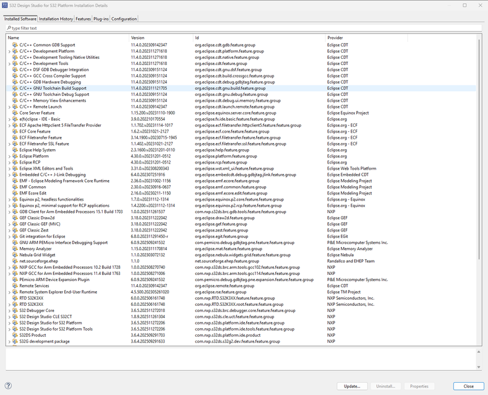Click the icon beside EMF Common

click(15, 187)
